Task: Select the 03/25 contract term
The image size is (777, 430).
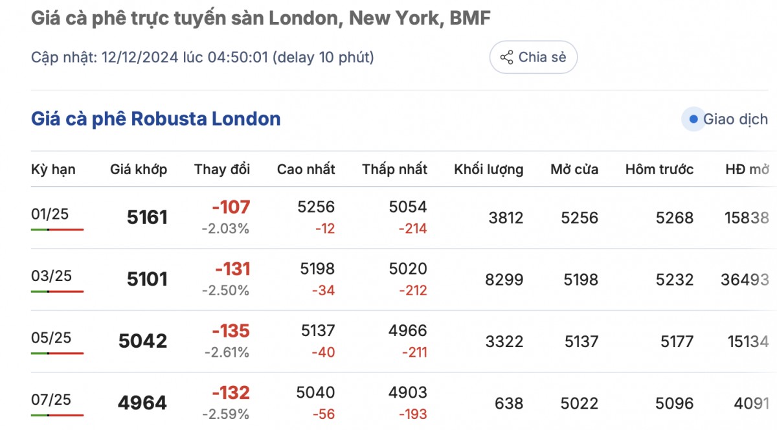Action: 51,276
